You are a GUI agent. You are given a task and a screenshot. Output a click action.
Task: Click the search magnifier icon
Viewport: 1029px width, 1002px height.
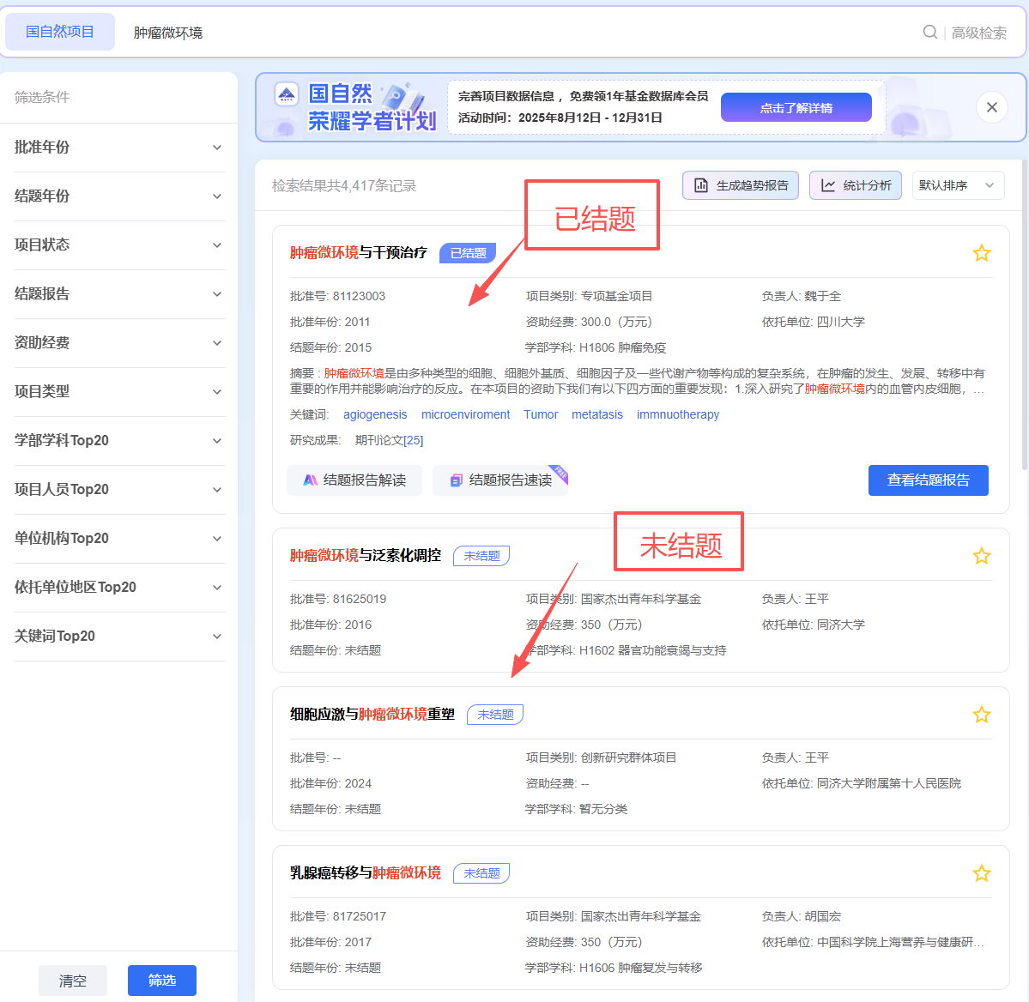[930, 32]
